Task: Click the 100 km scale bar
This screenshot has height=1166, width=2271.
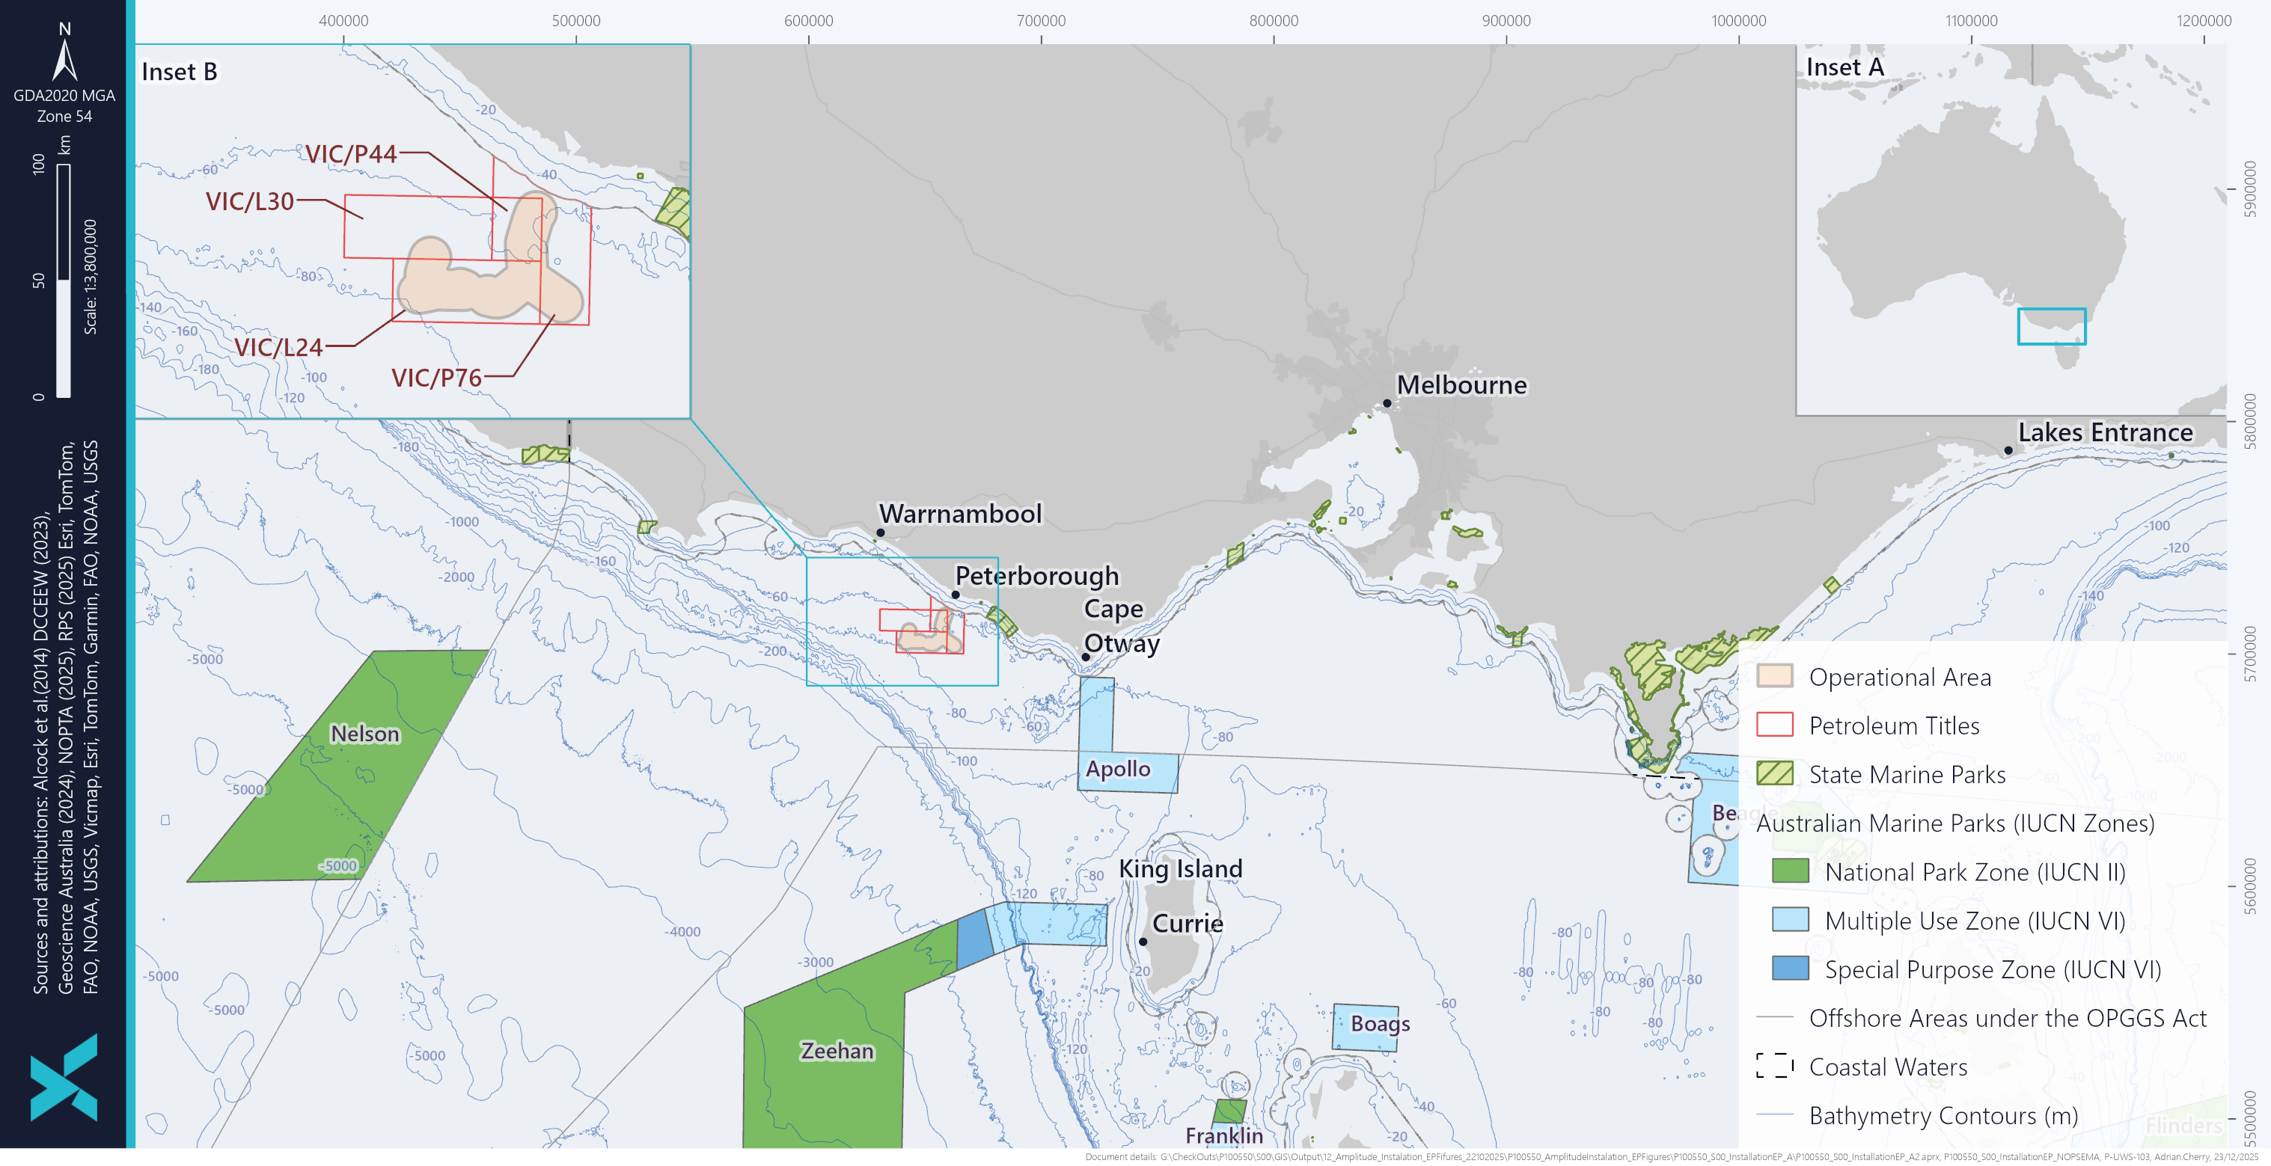Action: (64, 280)
